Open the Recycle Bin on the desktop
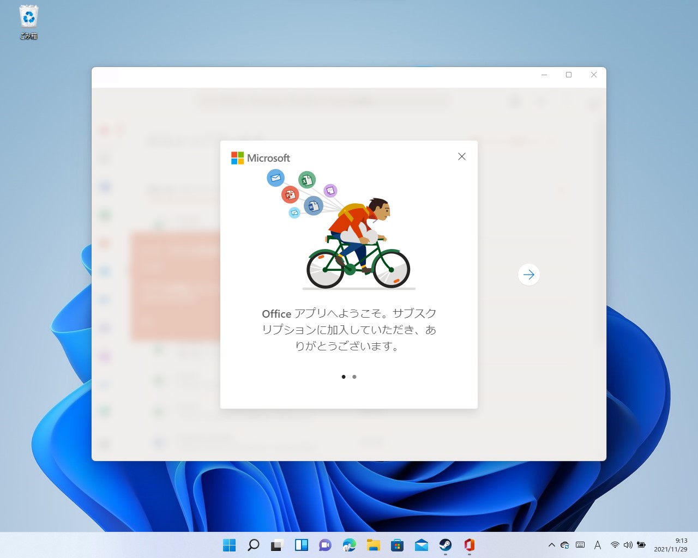 pyautogui.click(x=28, y=19)
